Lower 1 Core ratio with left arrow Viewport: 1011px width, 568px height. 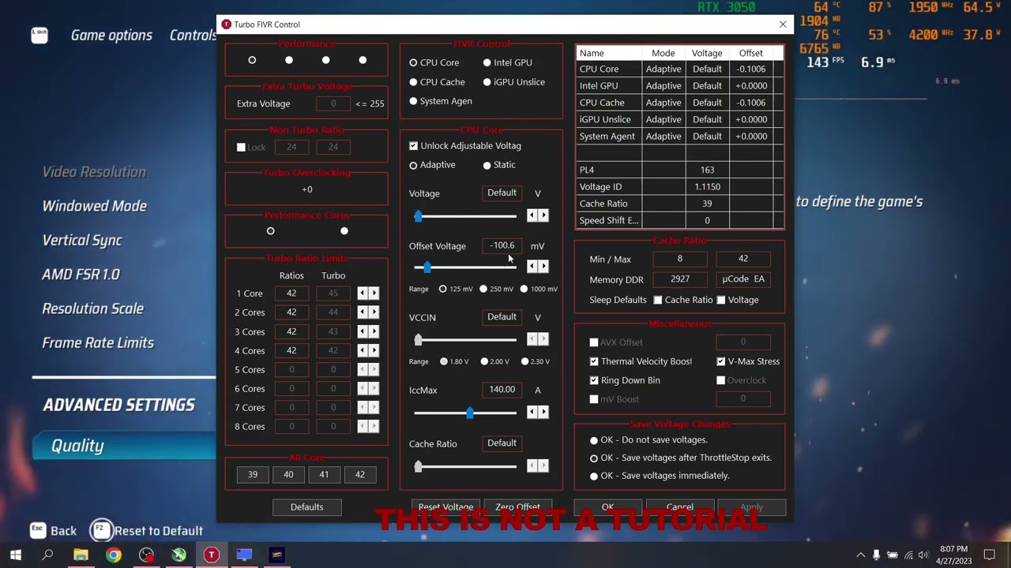pos(363,293)
